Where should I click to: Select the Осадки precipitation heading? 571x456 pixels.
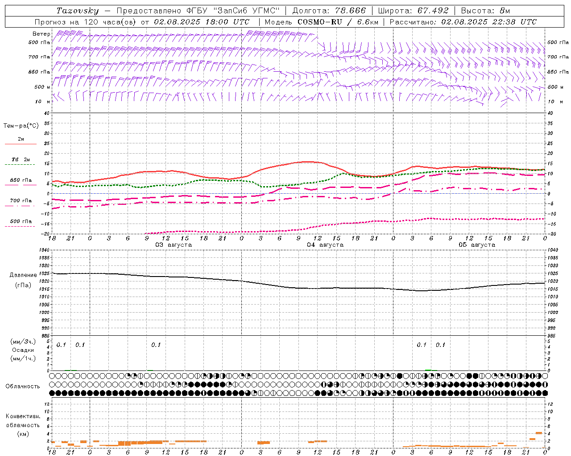tap(23, 350)
